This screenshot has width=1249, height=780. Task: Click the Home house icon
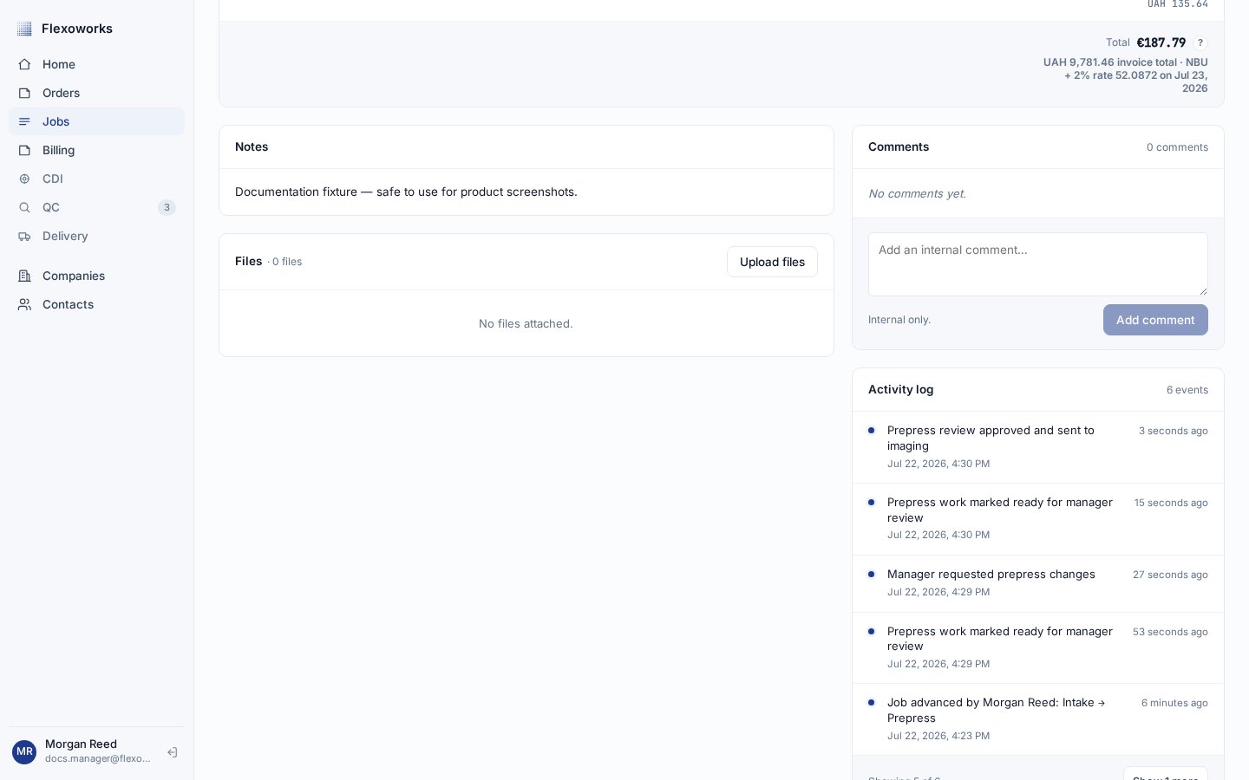[x=24, y=64]
